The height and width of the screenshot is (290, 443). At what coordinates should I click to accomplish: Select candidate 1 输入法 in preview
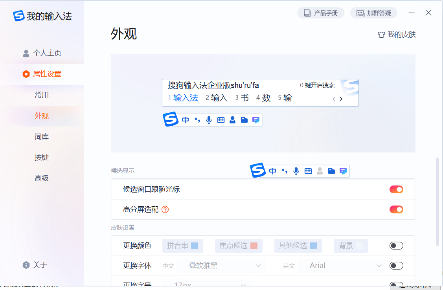(183, 98)
